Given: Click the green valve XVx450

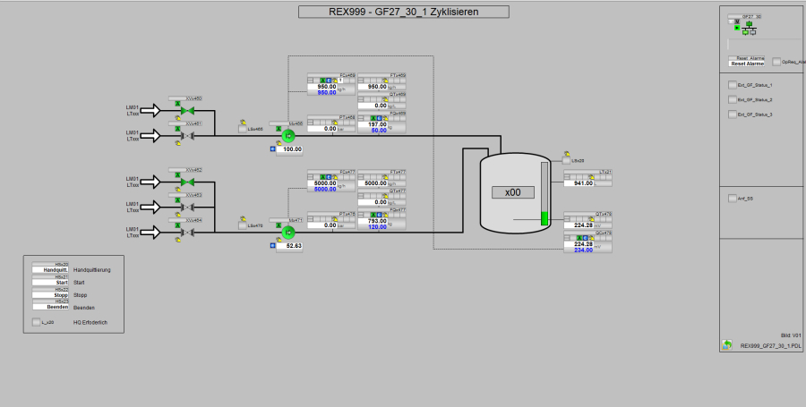Looking at the screenshot, I should tap(187, 110).
